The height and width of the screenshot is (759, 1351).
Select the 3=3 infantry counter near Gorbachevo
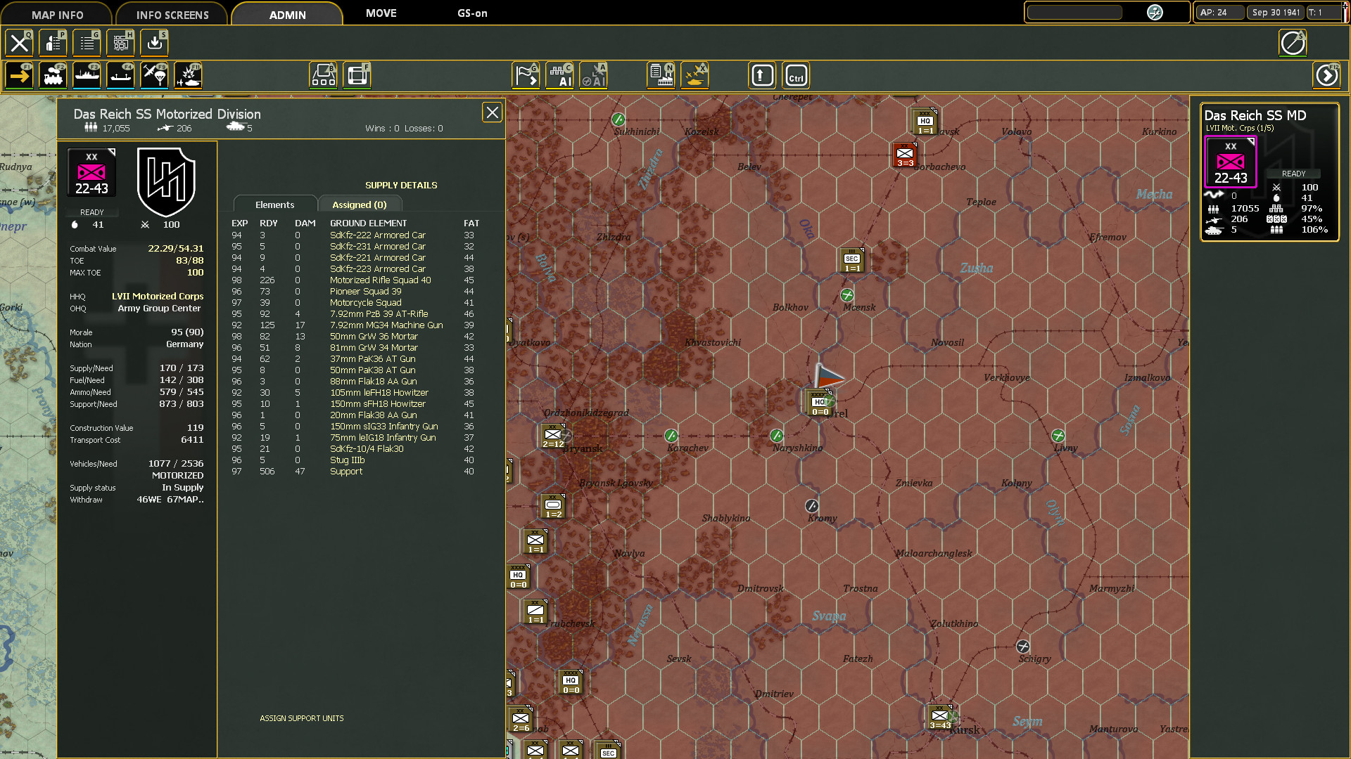[905, 155]
